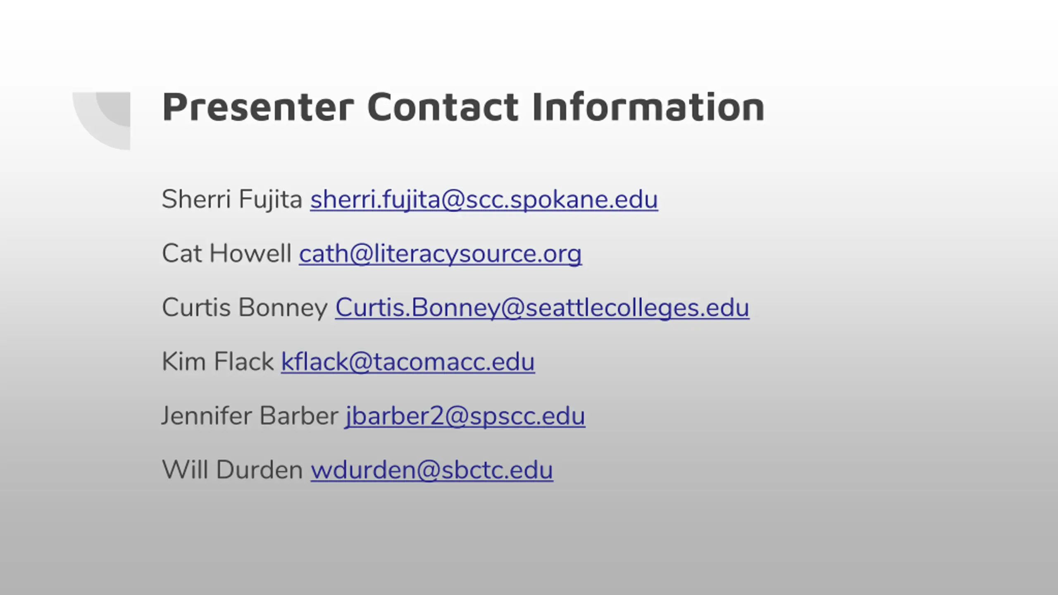Click the Will Durden presenter name

(x=233, y=470)
